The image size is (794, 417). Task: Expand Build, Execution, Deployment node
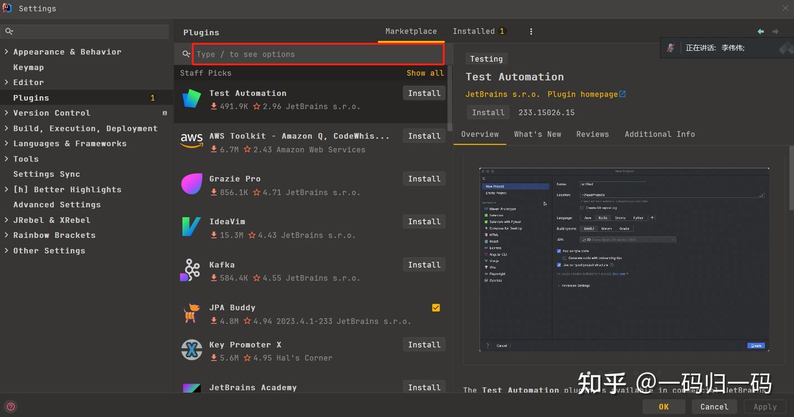click(6, 129)
